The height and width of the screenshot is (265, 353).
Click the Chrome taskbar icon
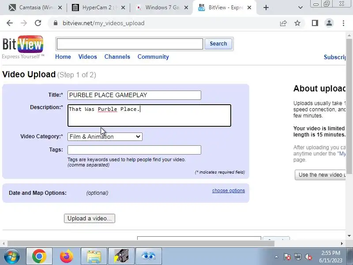pos(39,256)
